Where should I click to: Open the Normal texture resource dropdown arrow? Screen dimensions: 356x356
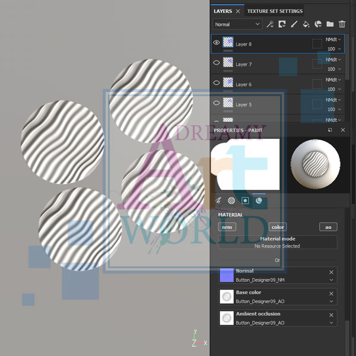[331, 279]
